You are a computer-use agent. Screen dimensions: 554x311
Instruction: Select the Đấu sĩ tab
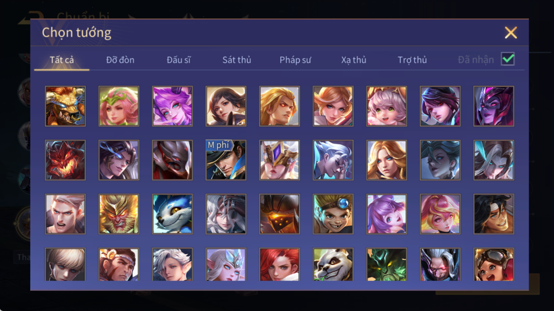click(x=179, y=60)
